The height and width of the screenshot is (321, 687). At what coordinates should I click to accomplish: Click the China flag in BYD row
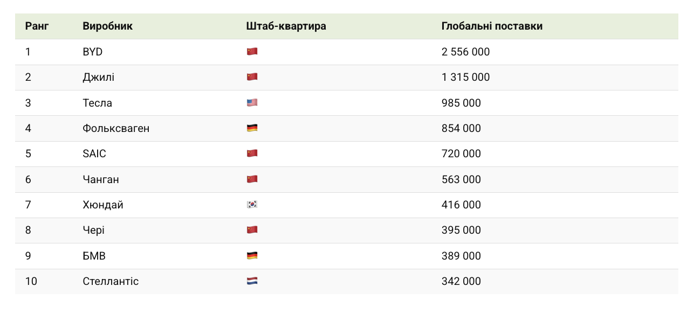click(x=252, y=52)
